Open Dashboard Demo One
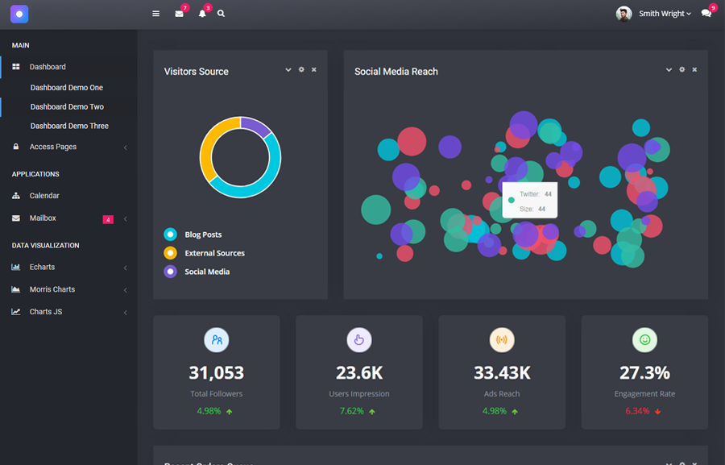Image resolution: width=725 pixels, height=465 pixels. (x=64, y=87)
